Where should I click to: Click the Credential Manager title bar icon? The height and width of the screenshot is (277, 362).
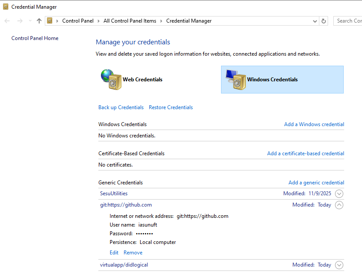pos(6,7)
